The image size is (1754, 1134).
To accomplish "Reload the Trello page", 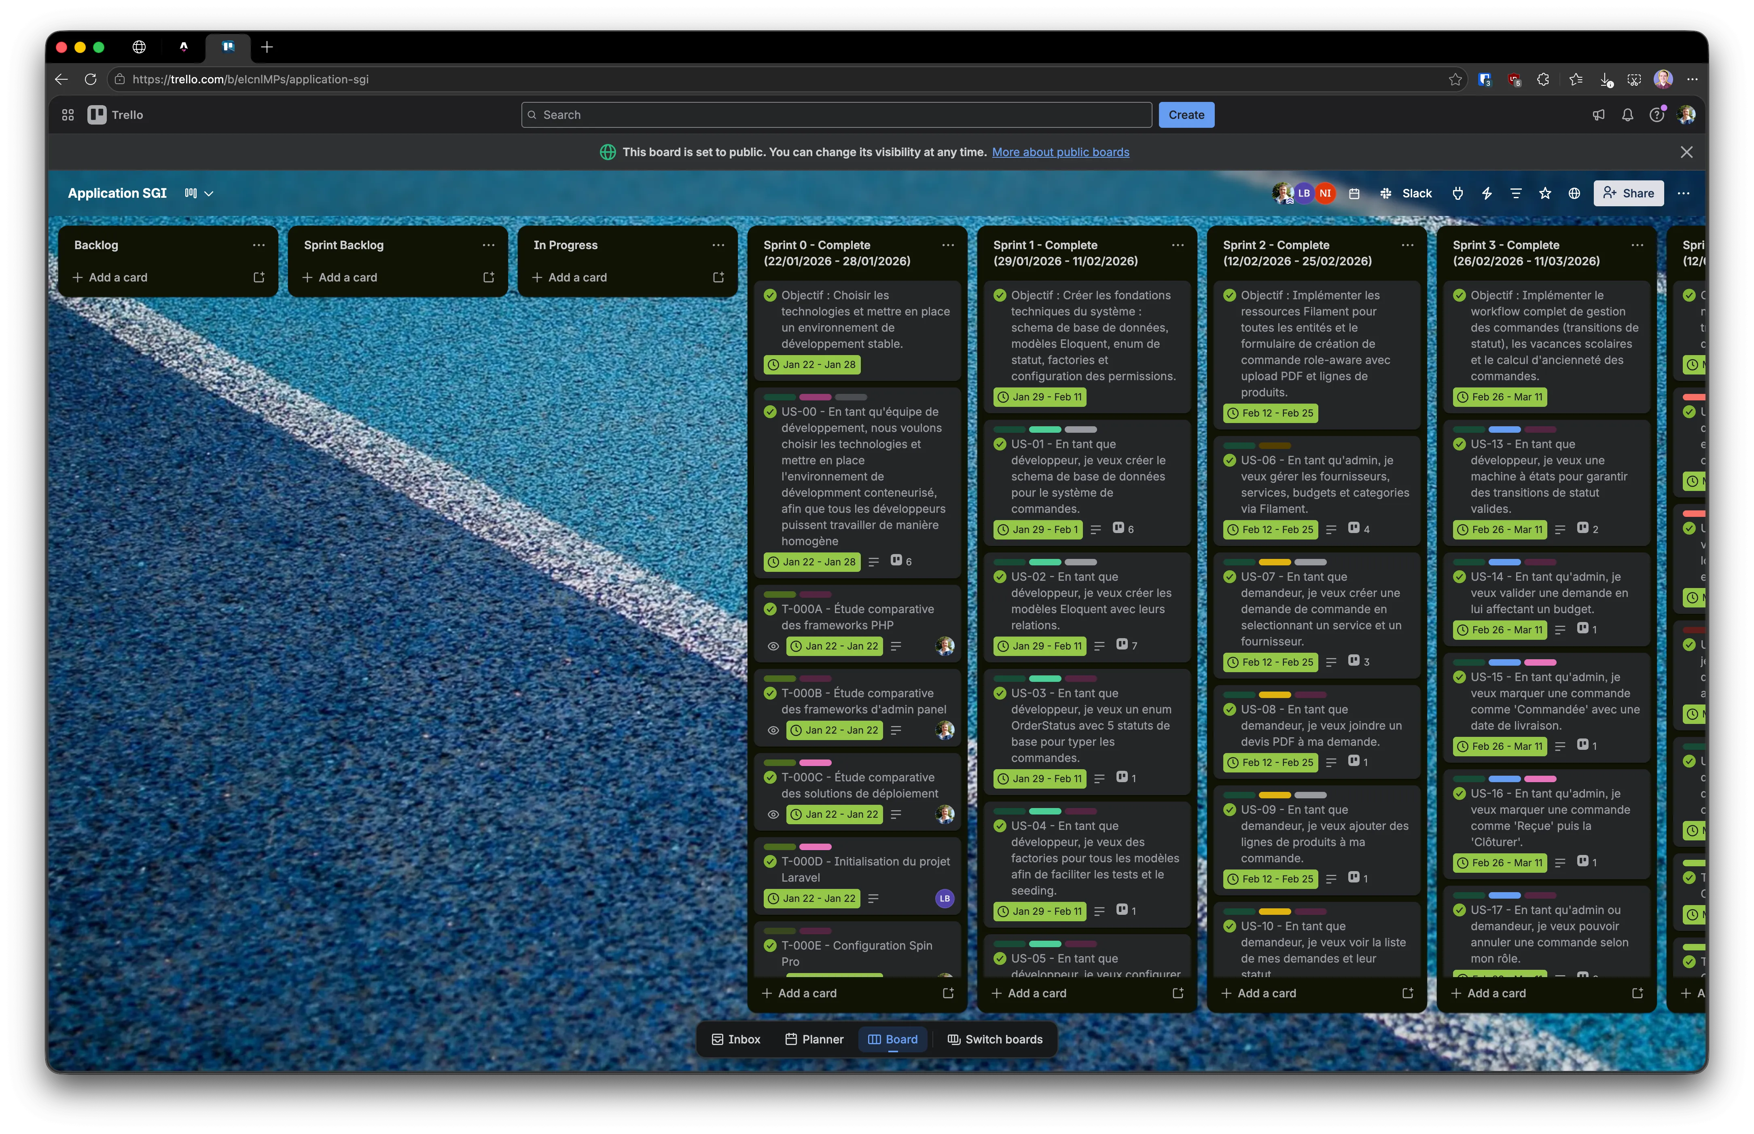I will pyautogui.click(x=91, y=80).
